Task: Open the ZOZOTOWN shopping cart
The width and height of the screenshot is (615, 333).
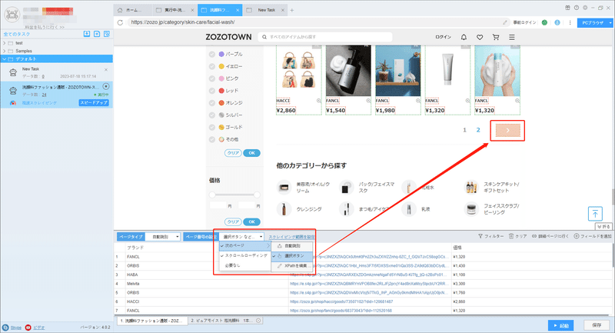Action: (496, 37)
